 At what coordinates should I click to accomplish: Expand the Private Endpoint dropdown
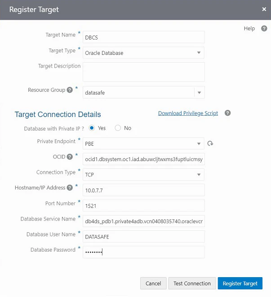199,144
